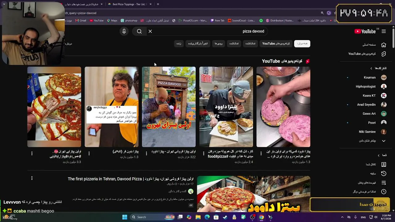Image resolution: width=395 pixels, height=222 pixels.
Task: Open OBS Studio from the taskbar
Action: 252,217
